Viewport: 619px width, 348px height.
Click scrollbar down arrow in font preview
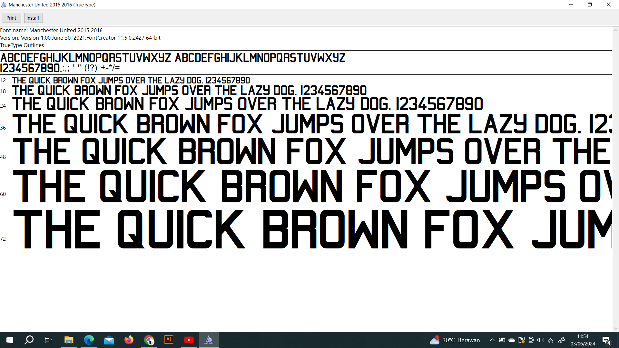pyautogui.click(x=615, y=328)
